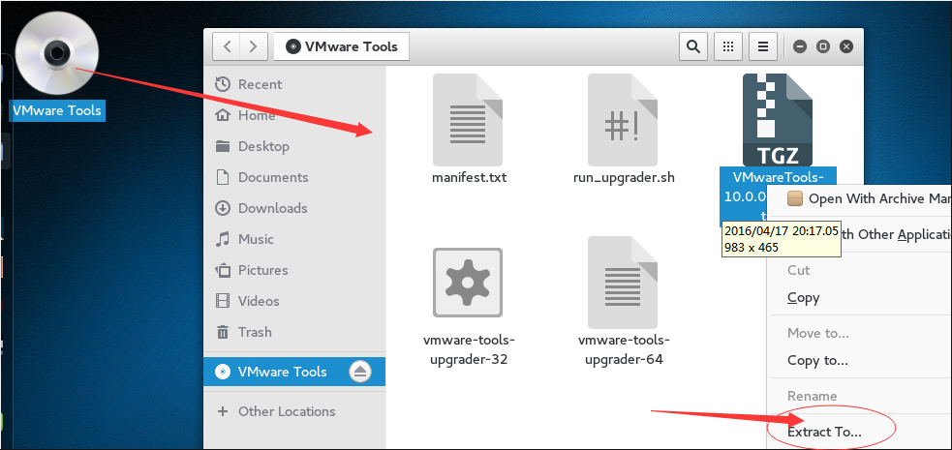Image resolution: width=952 pixels, height=450 pixels.
Task: Click the VMware Tools path bar button
Action: 342,46
